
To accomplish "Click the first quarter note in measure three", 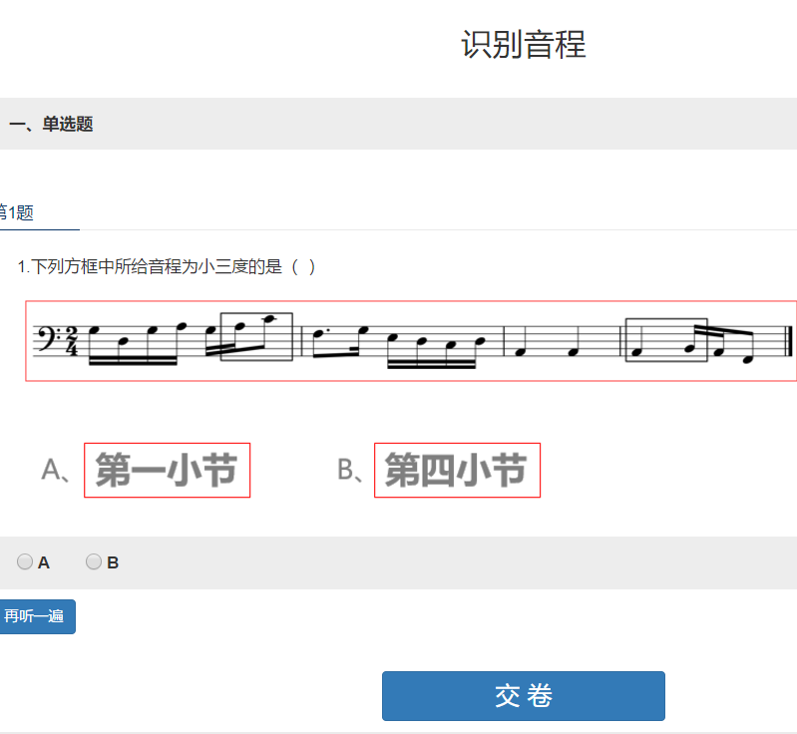I will 520,348.
